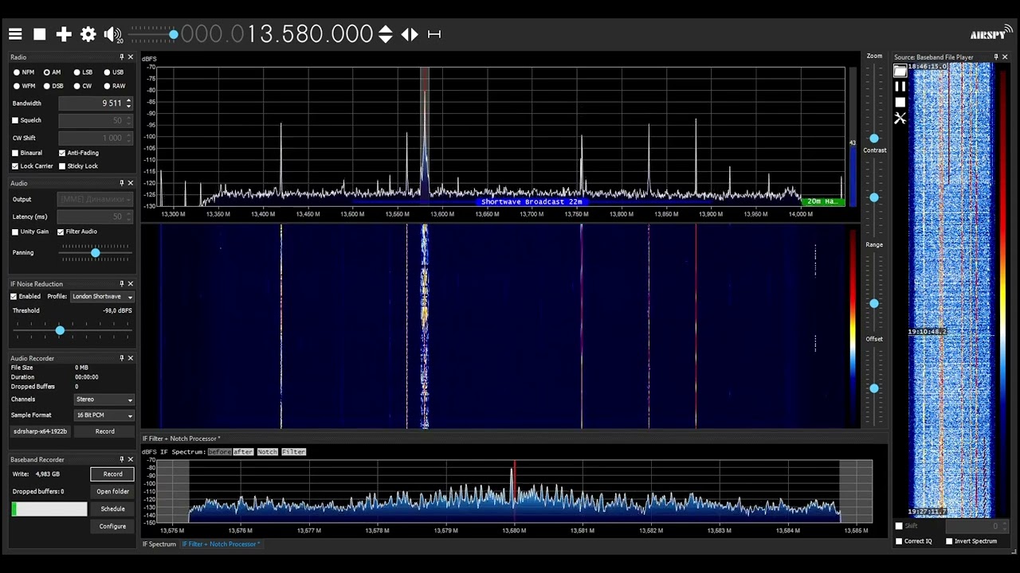The width and height of the screenshot is (1020, 573).
Task: Open file player tools wrench icon
Action: tap(900, 119)
